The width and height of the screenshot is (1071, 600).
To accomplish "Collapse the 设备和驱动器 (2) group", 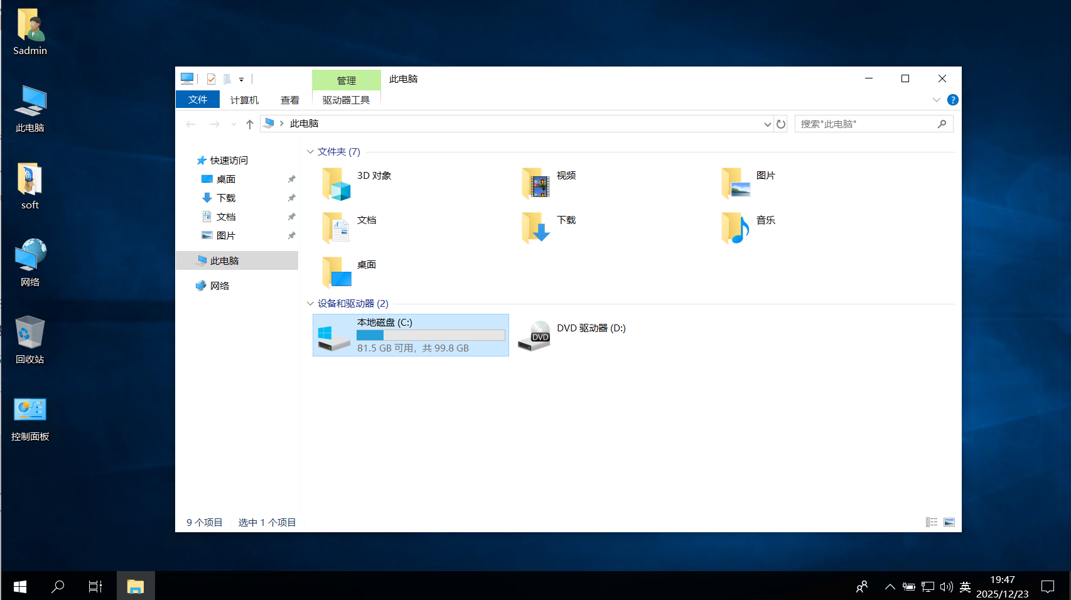I will point(310,304).
